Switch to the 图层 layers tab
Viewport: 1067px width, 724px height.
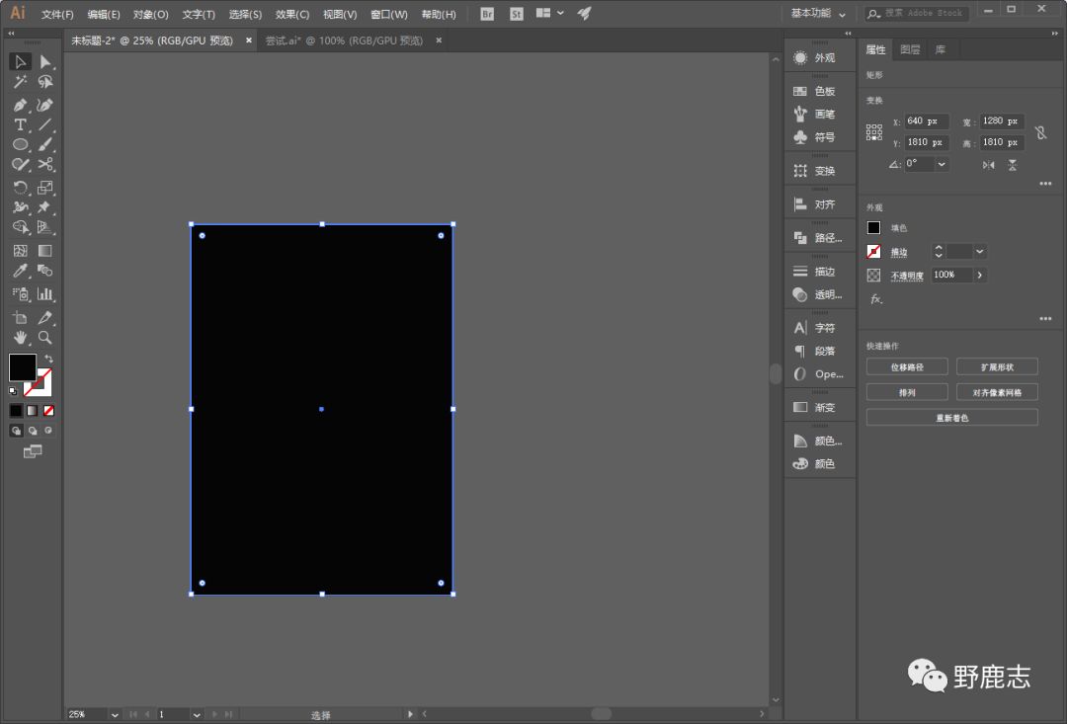coord(910,49)
